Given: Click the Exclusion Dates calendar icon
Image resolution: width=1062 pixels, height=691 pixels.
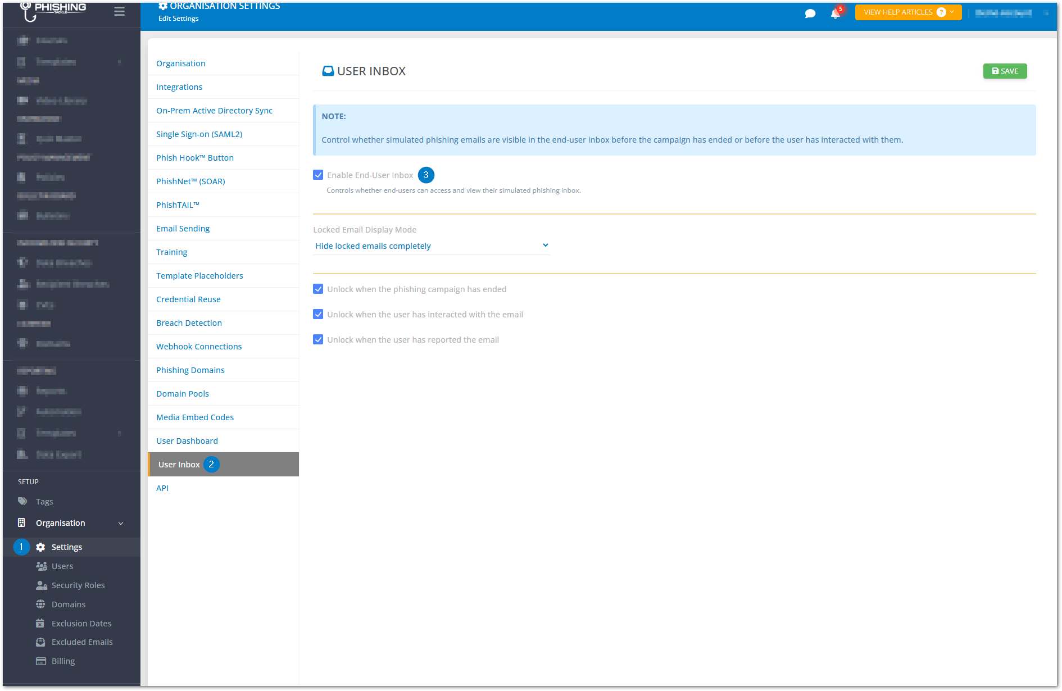Looking at the screenshot, I should tap(40, 623).
